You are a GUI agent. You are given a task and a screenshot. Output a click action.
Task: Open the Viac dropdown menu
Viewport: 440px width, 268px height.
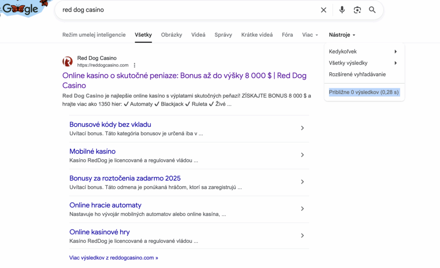310,35
